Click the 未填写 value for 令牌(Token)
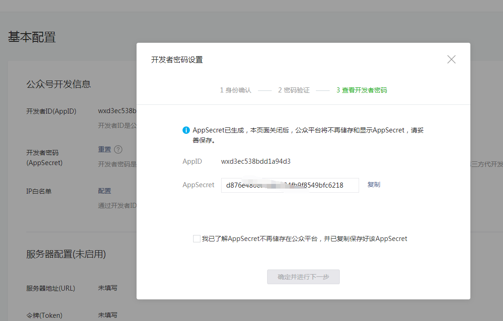This screenshot has width=503, height=321. coord(108,315)
